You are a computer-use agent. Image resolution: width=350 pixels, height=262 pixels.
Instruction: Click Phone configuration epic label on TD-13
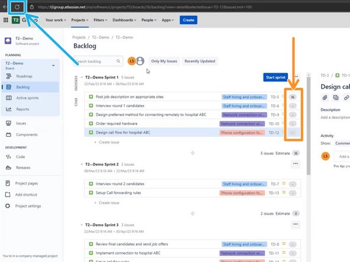click(x=242, y=193)
